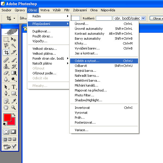Select the Path Selection tool
The image size is (163, 163).
pos(6,87)
